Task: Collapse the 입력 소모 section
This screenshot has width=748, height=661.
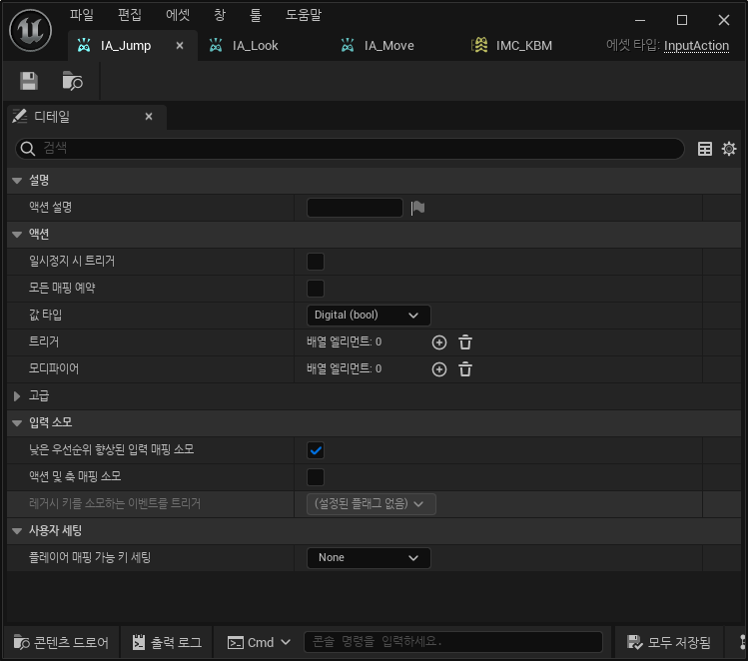Action: coord(17,423)
